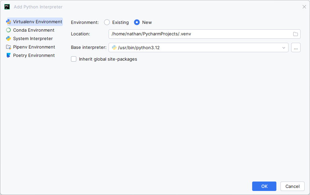Click the green Conda circle icon
Screen dimensions: 310x195
coord(9,30)
